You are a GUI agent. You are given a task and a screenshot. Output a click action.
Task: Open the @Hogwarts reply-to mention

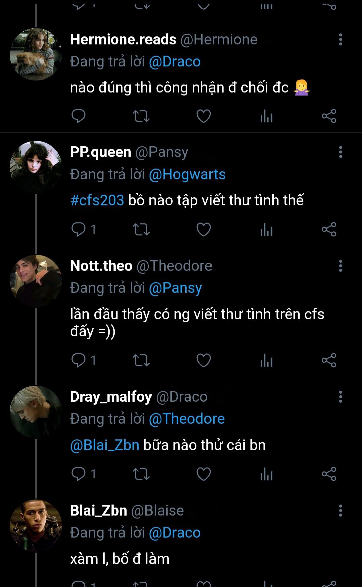187,174
